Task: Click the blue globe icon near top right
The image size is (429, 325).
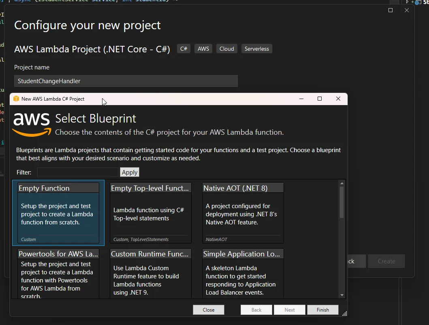Action: 416,3
